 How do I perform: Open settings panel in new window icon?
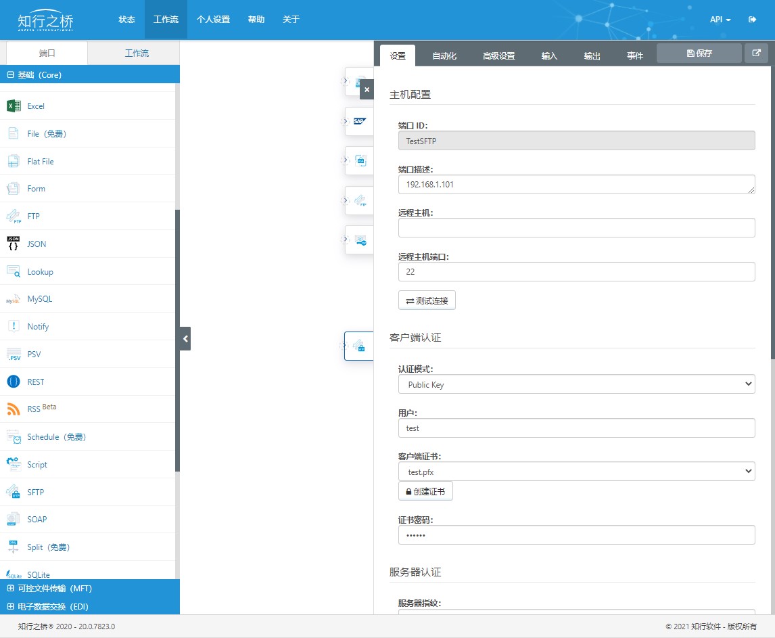click(x=756, y=53)
